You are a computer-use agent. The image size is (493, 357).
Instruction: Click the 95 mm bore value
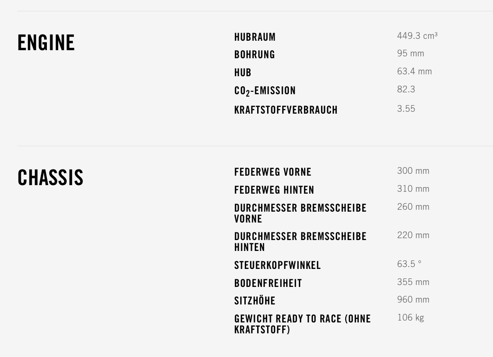tap(410, 54)
